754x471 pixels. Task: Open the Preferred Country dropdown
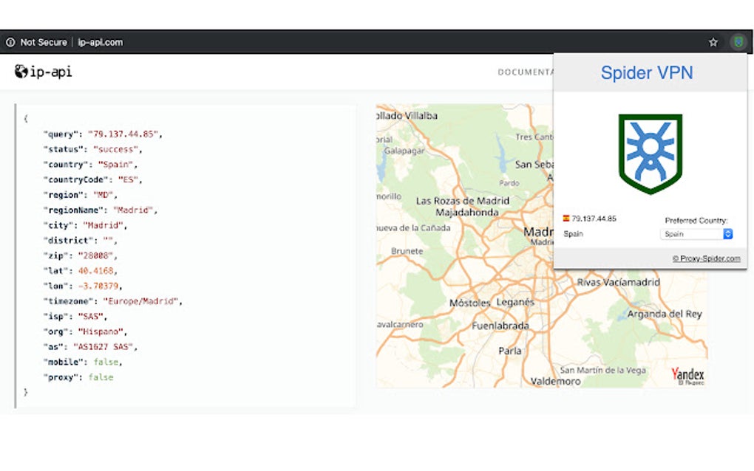(x=696, y=234)
